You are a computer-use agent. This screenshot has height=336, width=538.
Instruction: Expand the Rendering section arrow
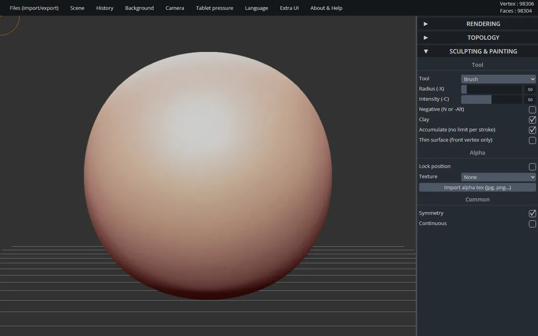pos(426,24)
